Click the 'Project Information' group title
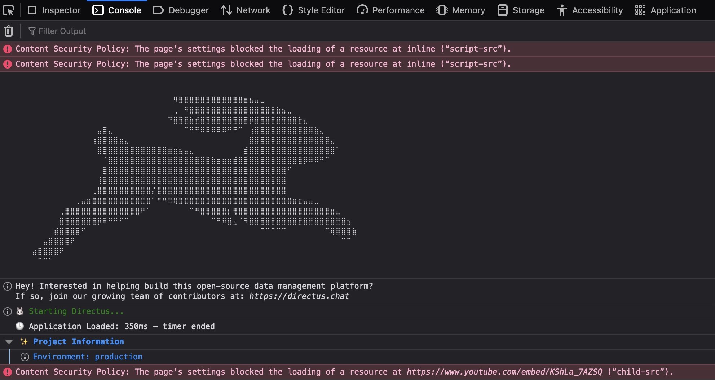 click(79, 341)
